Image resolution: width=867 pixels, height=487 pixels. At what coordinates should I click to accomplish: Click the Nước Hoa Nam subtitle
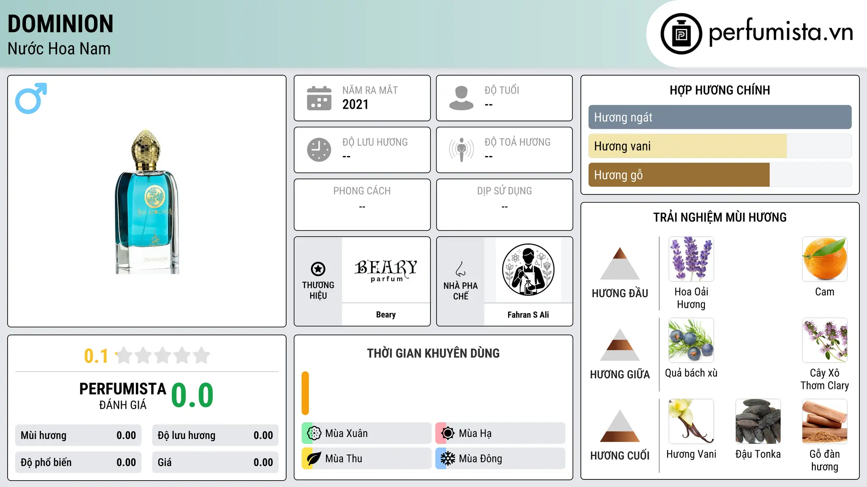59,49
